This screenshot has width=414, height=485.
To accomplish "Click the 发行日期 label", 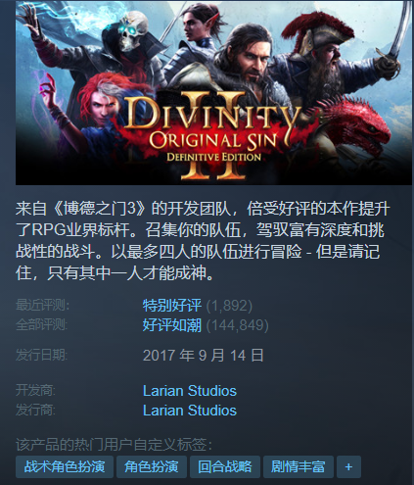I will click(42, 355).
